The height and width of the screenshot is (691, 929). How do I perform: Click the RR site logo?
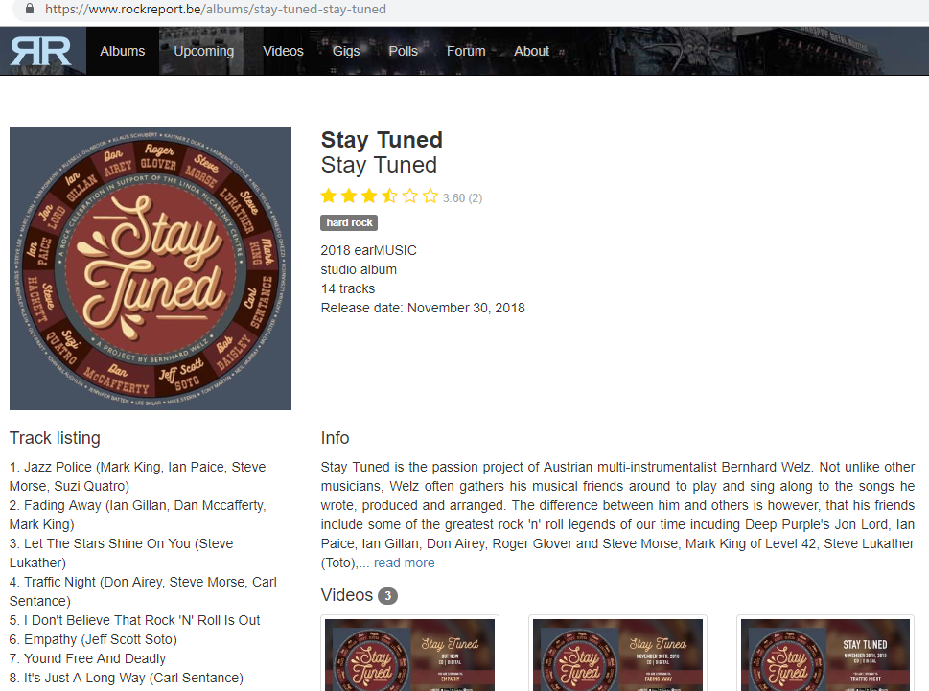(41, 52)
